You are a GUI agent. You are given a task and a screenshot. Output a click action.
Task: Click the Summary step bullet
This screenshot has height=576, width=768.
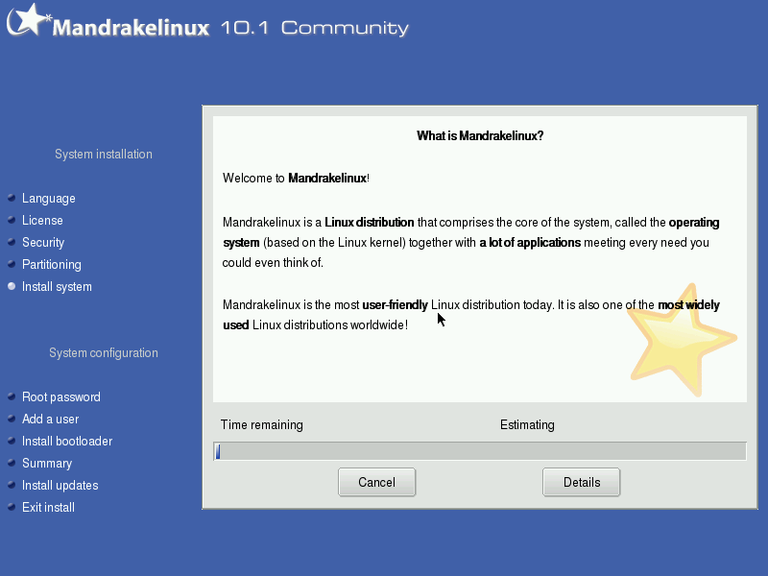click(12, 463)
